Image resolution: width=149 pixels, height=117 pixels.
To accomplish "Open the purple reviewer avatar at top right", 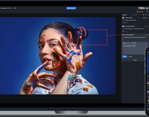I will (142, 8).
